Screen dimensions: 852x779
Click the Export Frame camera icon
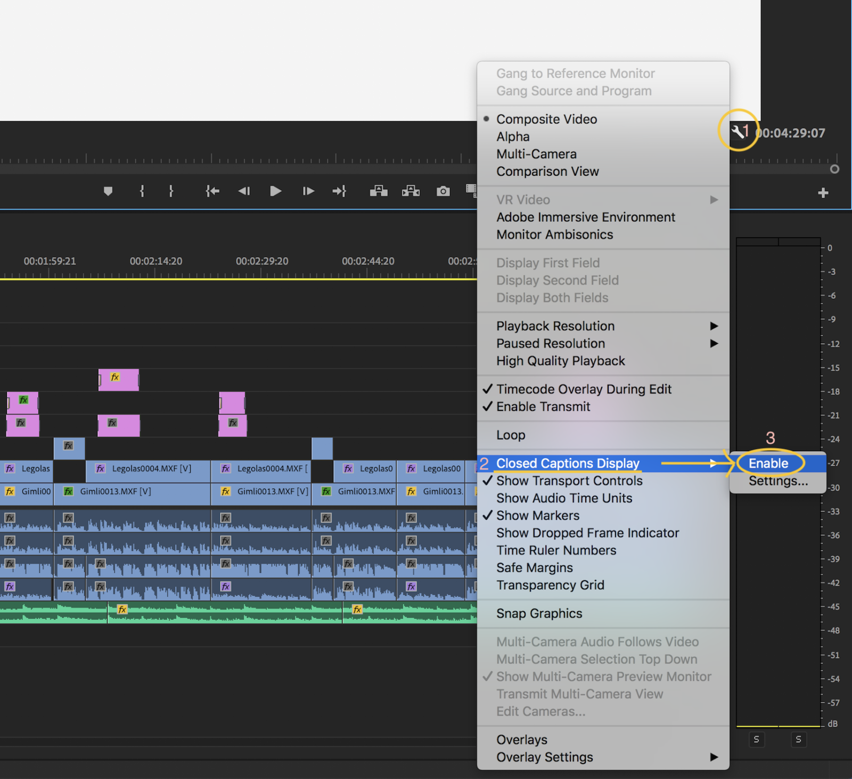pos(443,191)
